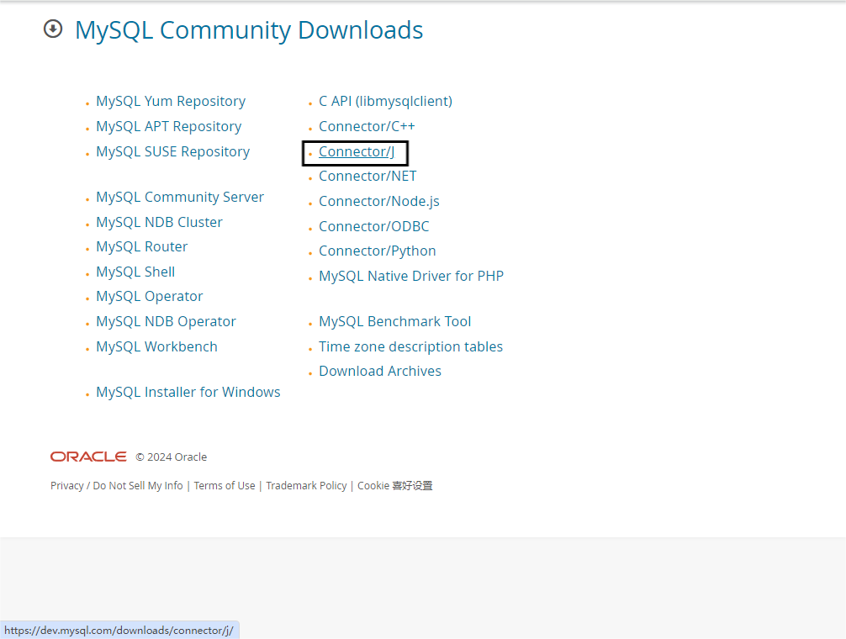Open MySQL NDB Operator link
The width and height of the screenshot is (846, 639).
(167, 322)
